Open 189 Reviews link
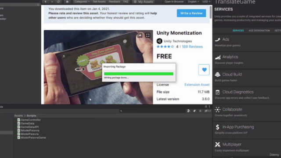The width and height of the screenshot is (281, 158). pos(192,47)
